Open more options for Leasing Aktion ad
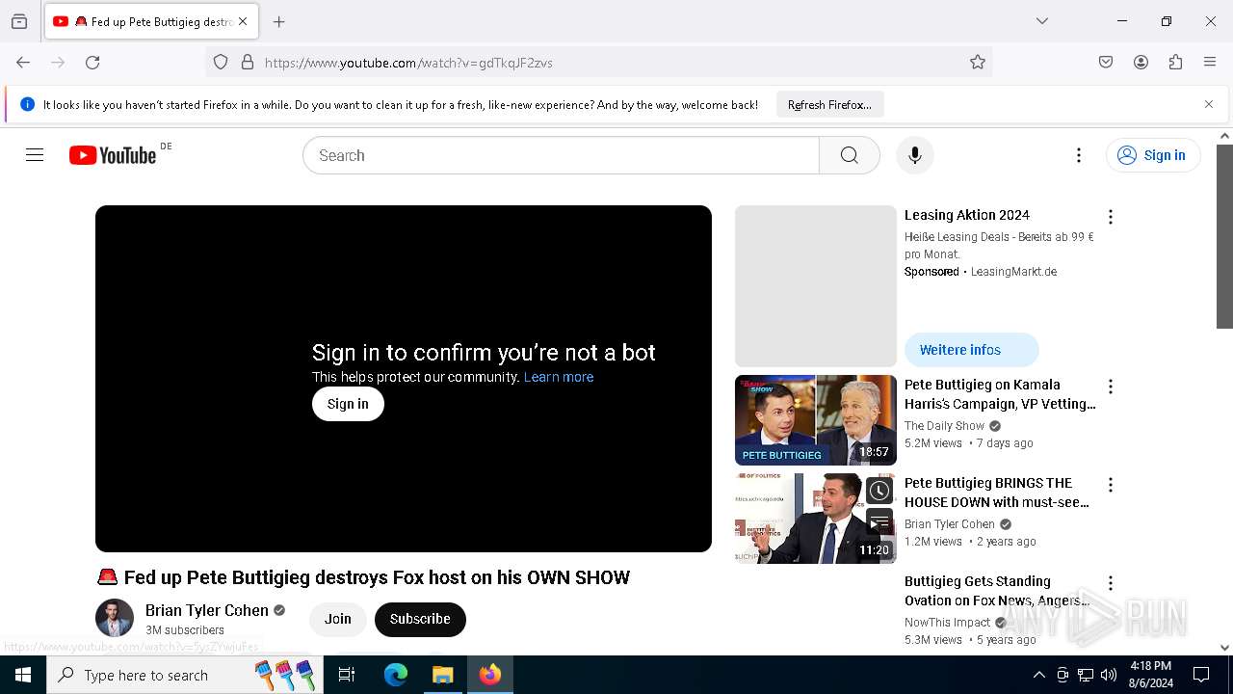This screenshot has height=694, width=1233. (1111, 217)
